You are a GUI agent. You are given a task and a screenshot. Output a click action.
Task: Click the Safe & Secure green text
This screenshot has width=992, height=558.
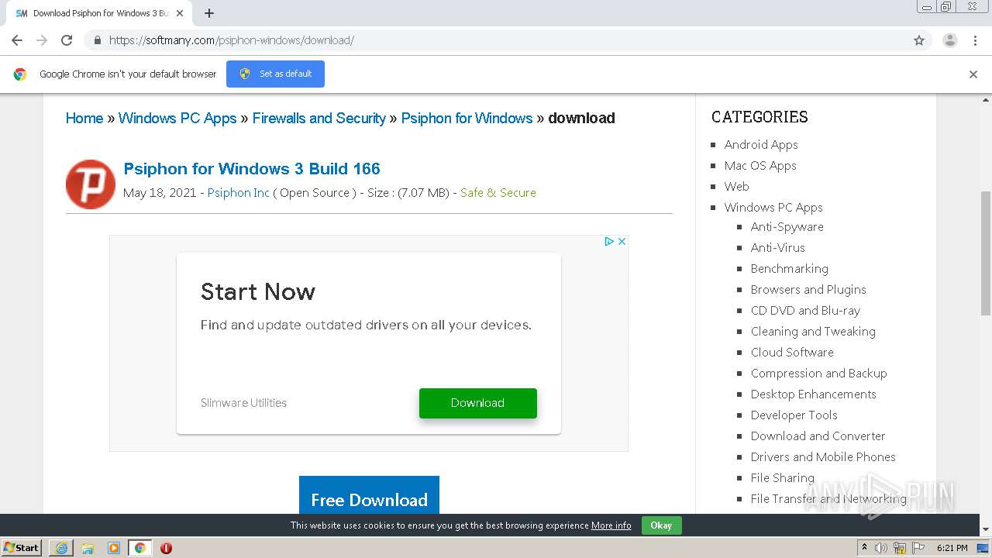pos(498,192)
